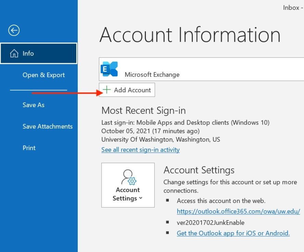The width and height of the screenshot is (304, 252).
Task: Select Save Attachments in the sidebar
Action: tap(48, 126)
